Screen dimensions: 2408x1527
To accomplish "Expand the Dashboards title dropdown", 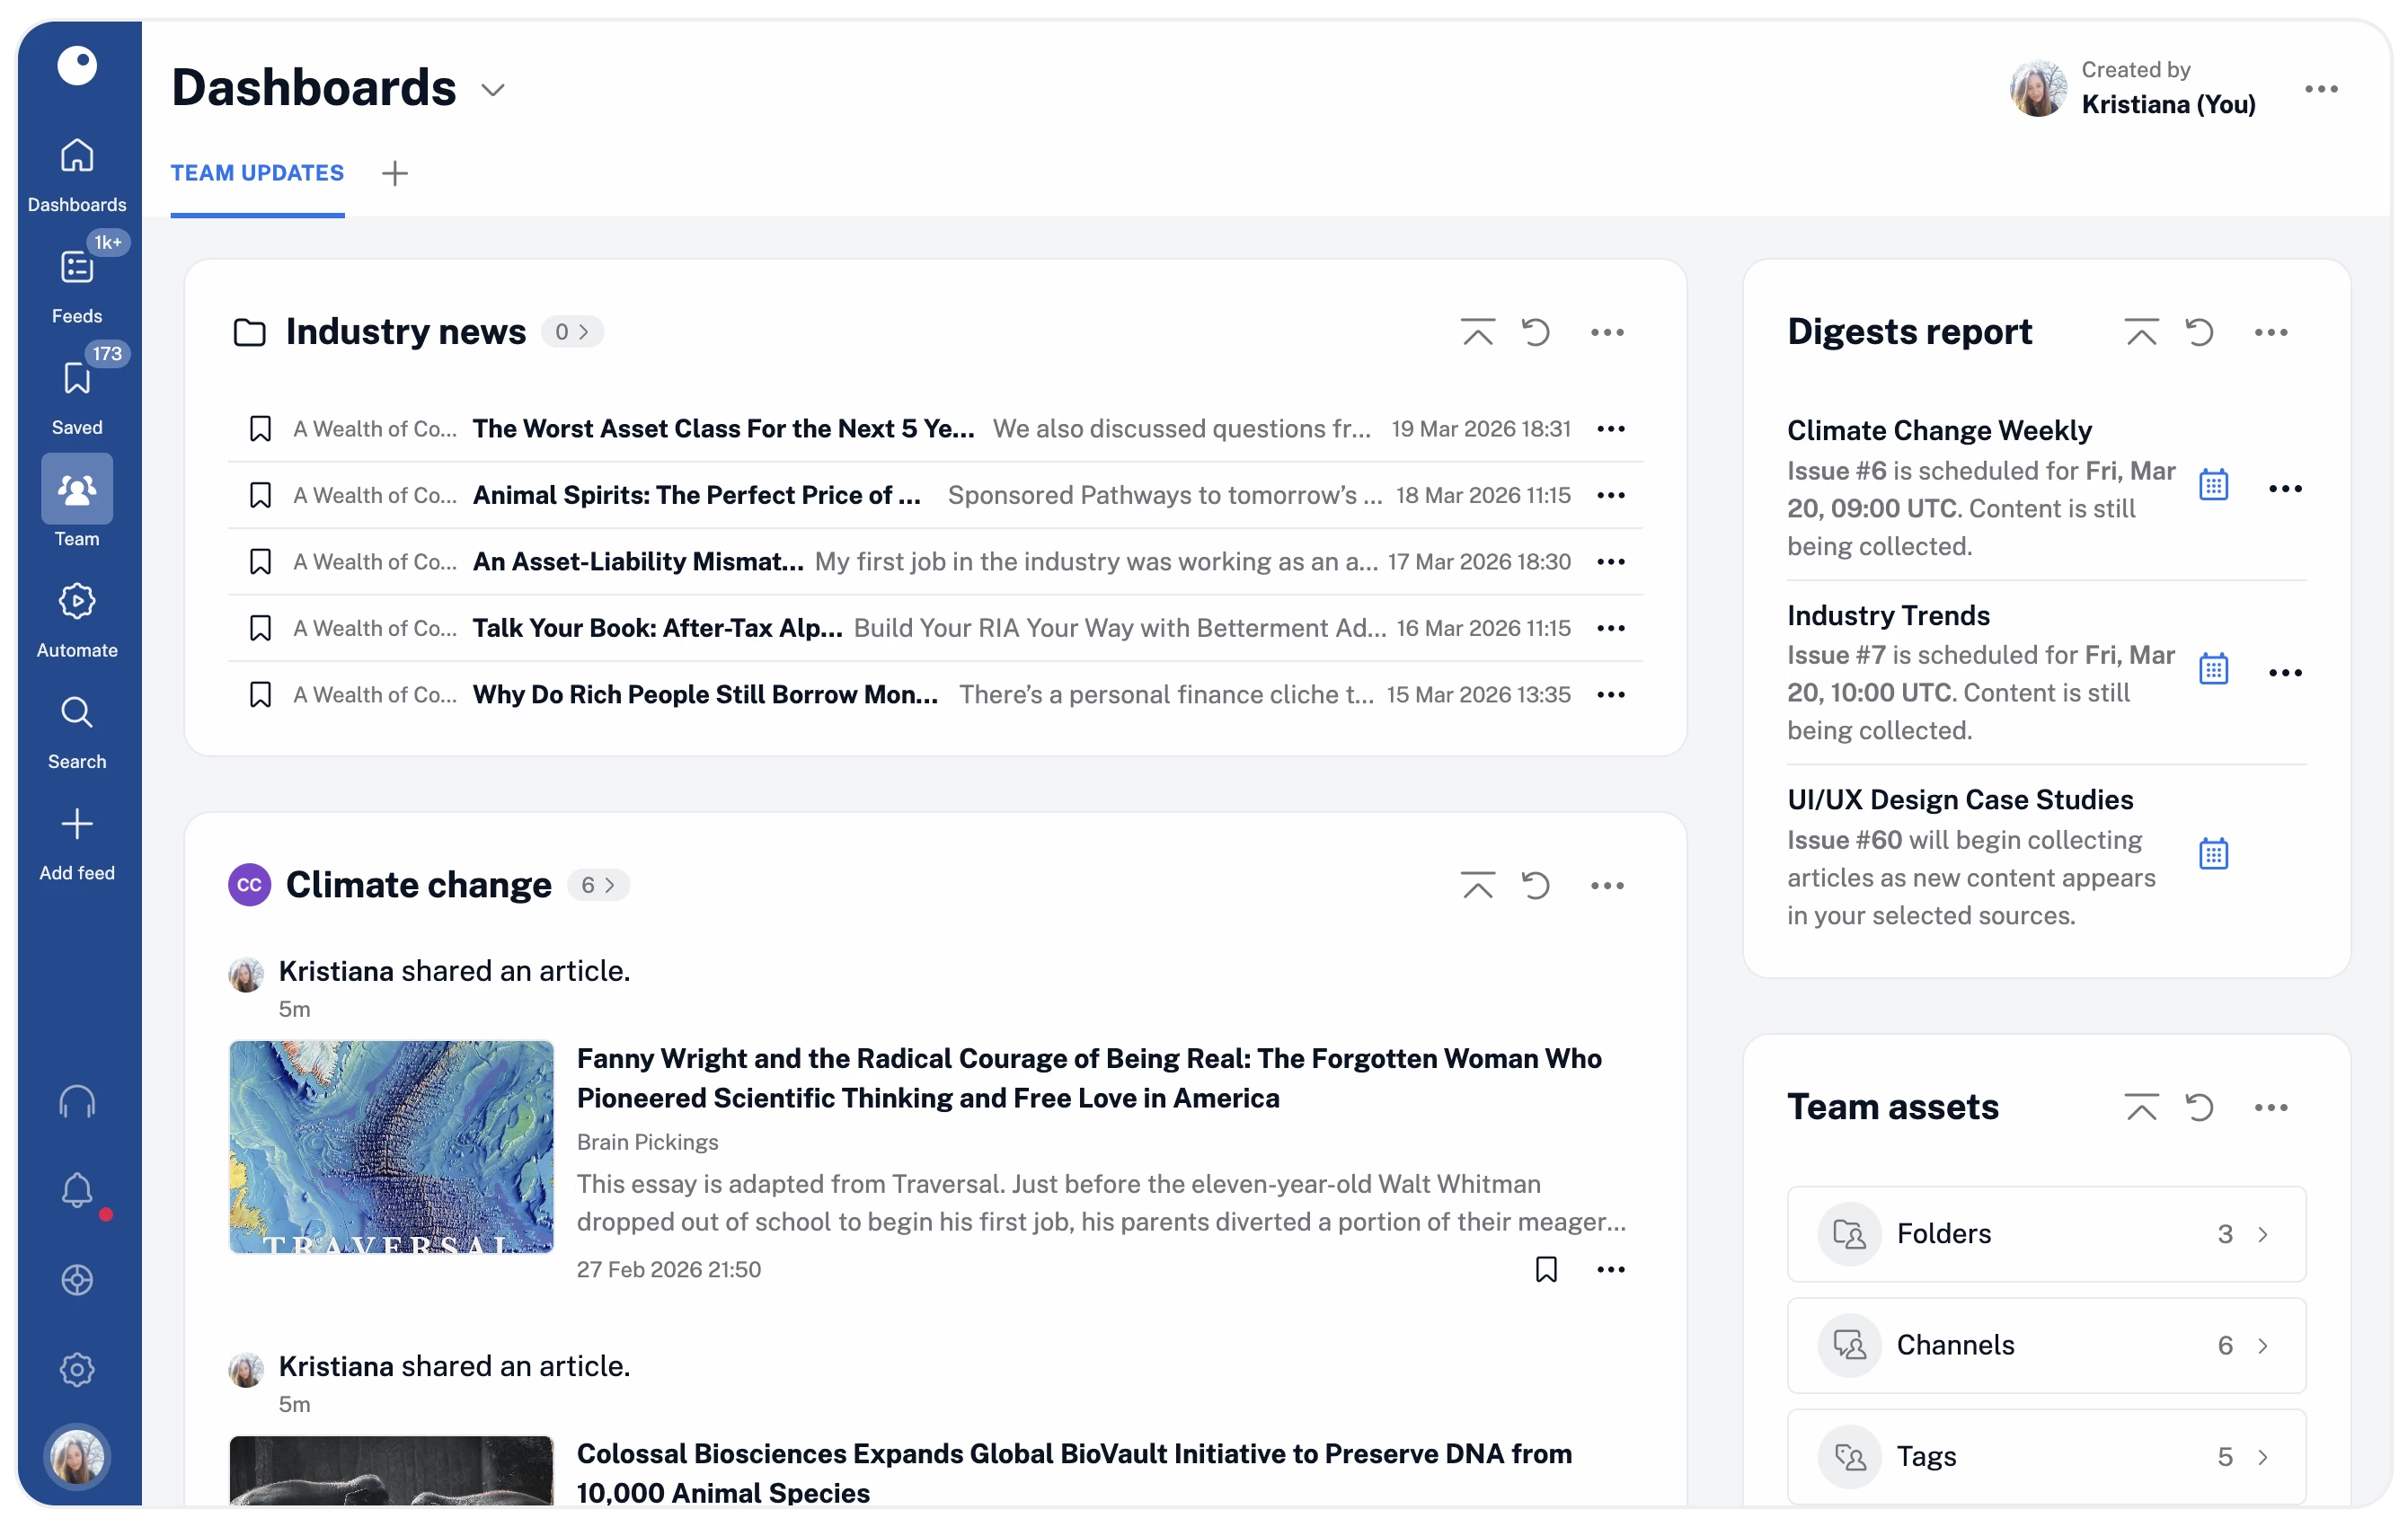I will point(492,90).
